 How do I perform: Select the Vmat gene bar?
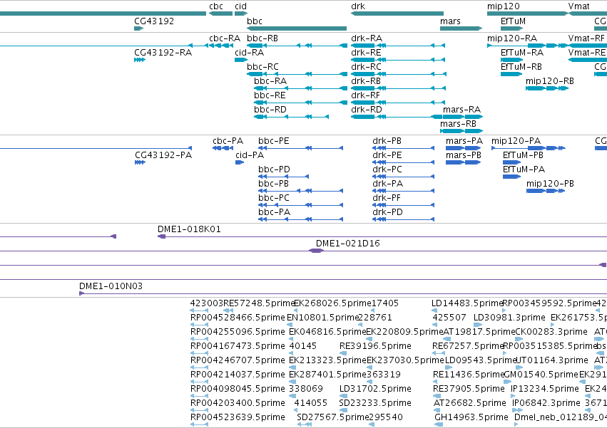(588, 14)
